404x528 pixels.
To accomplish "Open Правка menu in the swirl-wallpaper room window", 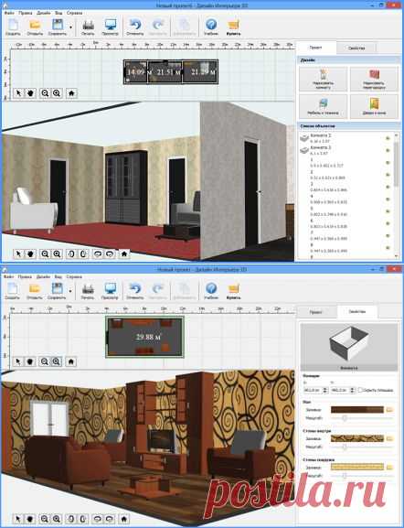I will (25, 276).
